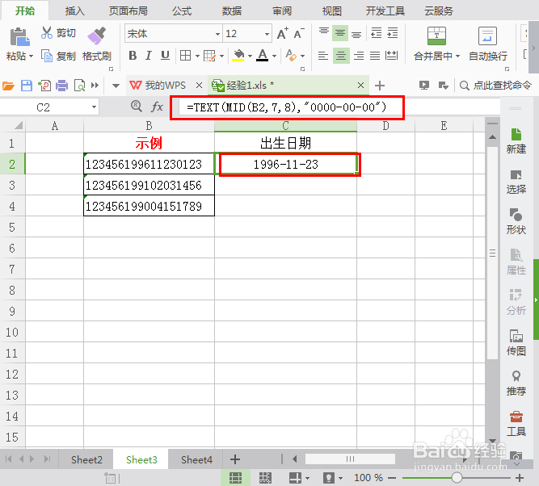The image size is (539, 486).
Task: Open the borders dropdown arrow
Action: (197, 56)
